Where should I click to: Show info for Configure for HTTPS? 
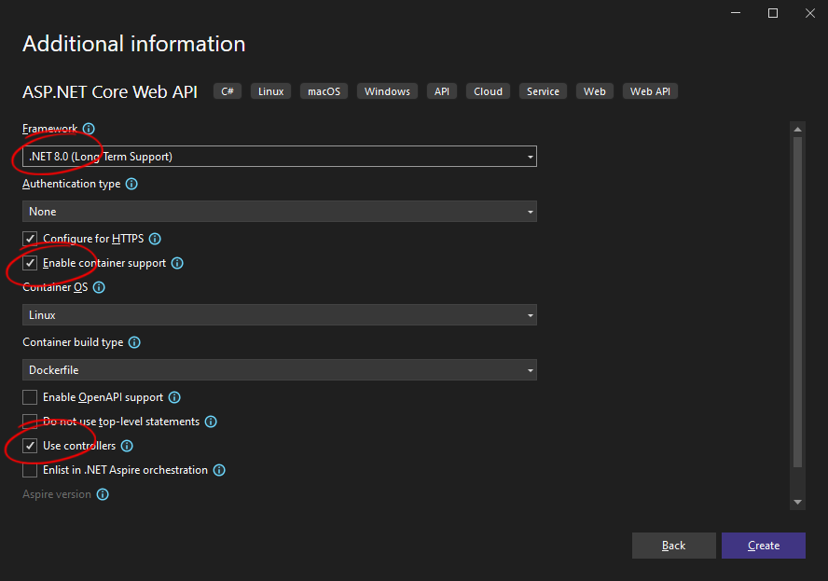pyautogui.click(x=155, y=239)
